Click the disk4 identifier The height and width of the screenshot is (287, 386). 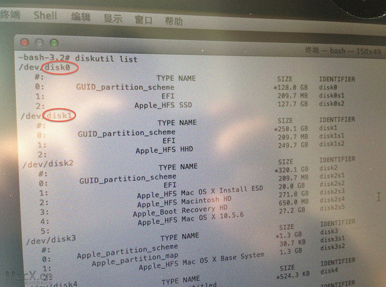point(329,271)
